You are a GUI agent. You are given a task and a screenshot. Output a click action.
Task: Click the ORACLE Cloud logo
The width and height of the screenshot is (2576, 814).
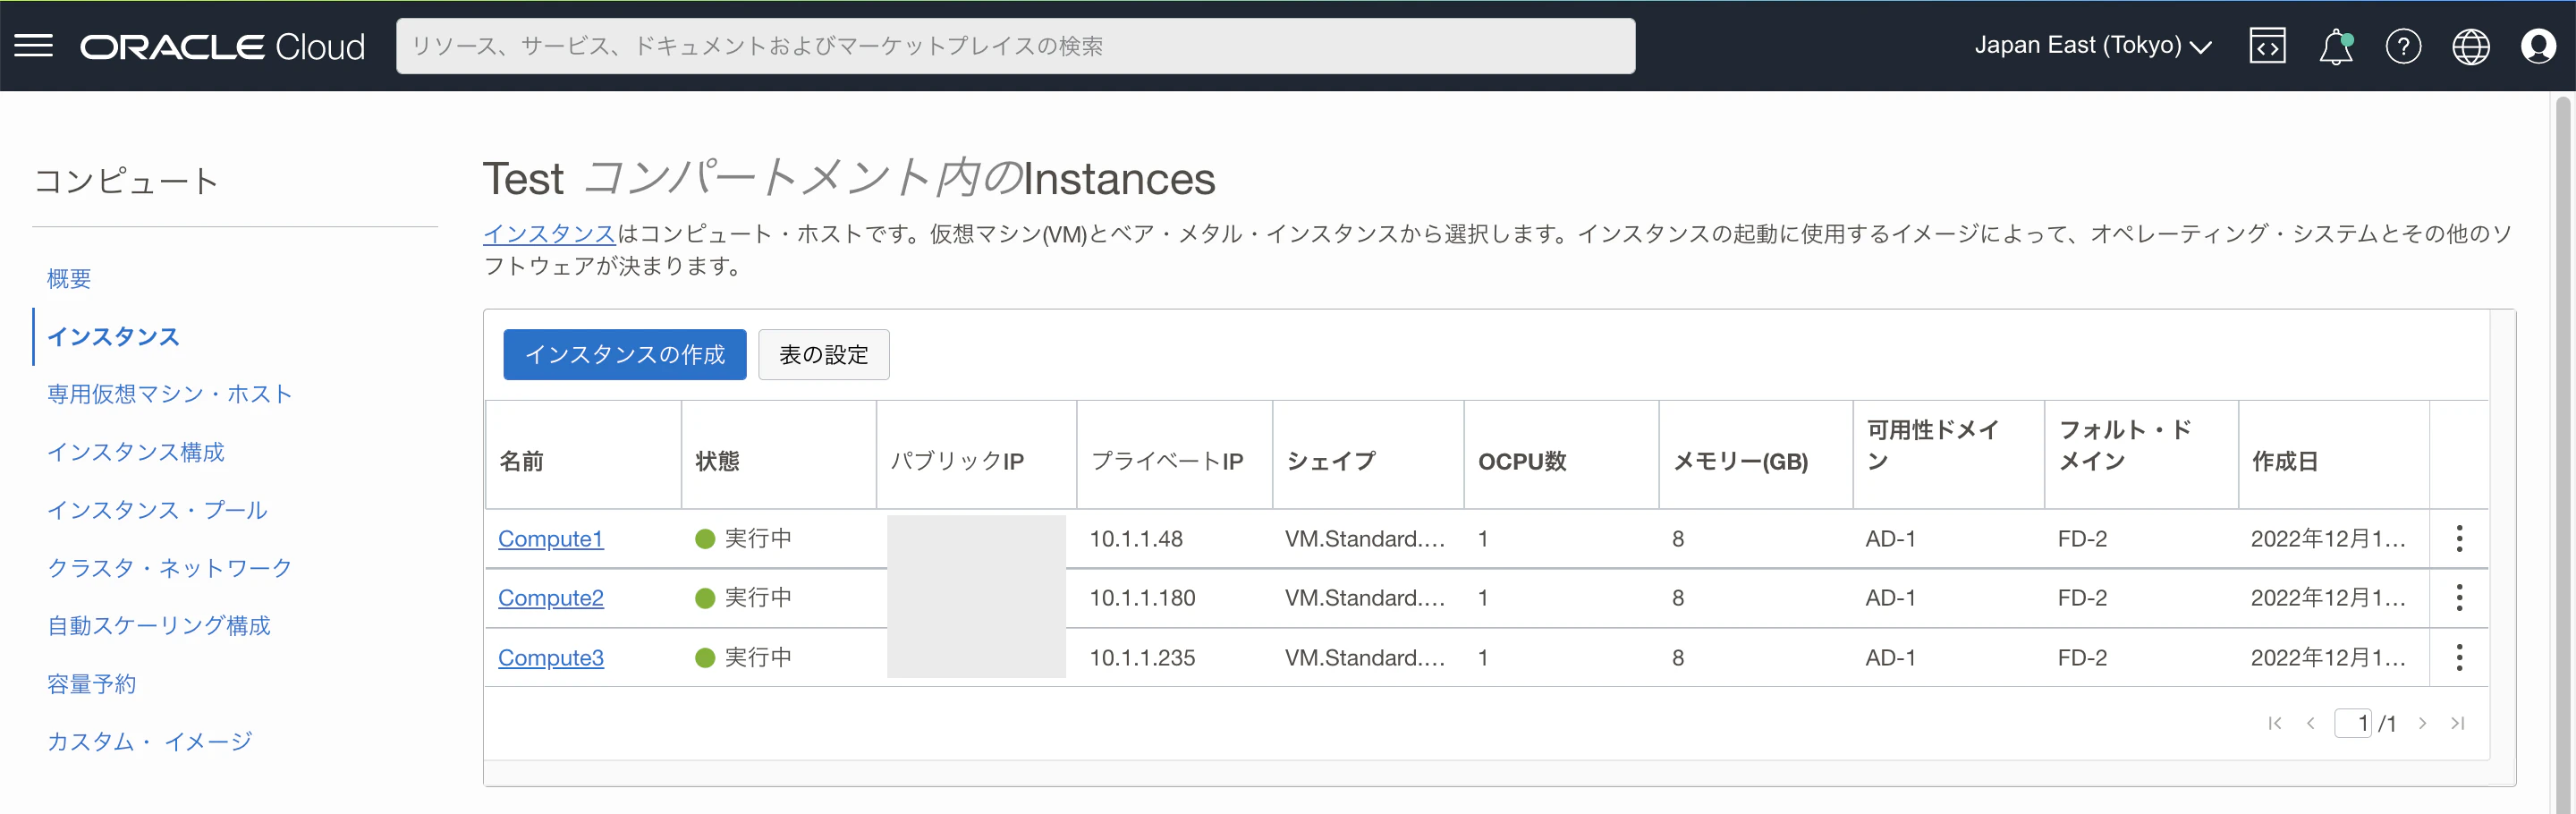222,47
